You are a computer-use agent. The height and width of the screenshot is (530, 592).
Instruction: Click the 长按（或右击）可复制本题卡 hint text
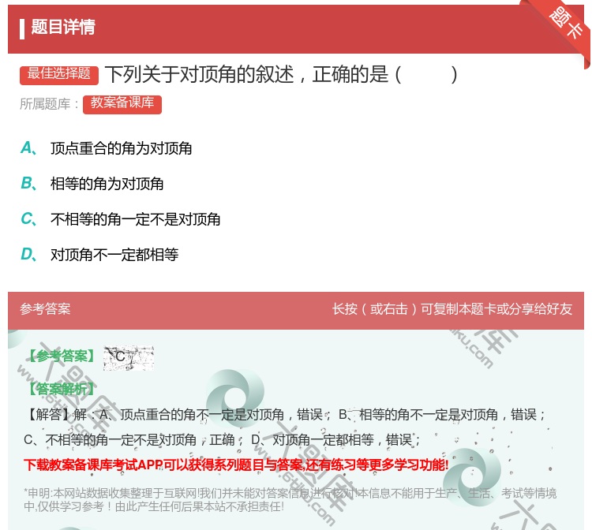(x=452, y=309)
